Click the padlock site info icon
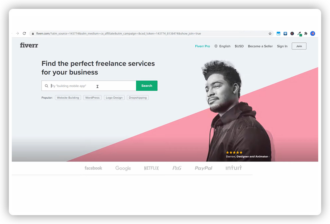 point(33,34)
